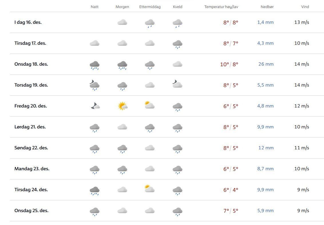Viewport: 324px width, 225px height.
Task: Click the moon night icon for Fredag 20. des.
Action: 95,106
